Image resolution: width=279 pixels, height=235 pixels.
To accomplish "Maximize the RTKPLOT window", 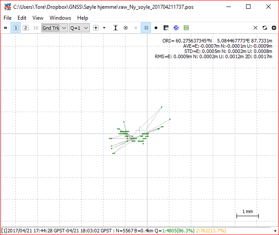I will point(248,7).
